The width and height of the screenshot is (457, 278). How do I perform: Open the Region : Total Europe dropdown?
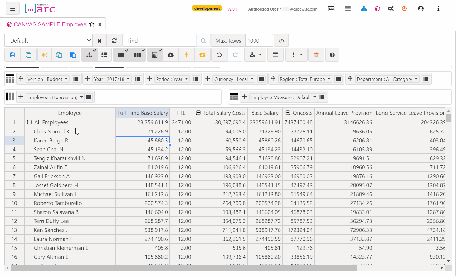click(305, 79)
